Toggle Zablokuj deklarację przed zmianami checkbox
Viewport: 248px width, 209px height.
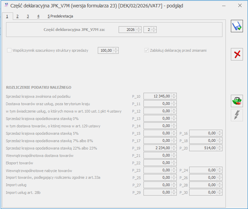pos(147,50)
